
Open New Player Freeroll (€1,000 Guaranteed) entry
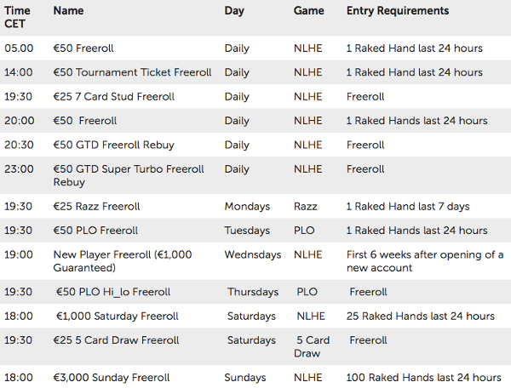(123, 261)
